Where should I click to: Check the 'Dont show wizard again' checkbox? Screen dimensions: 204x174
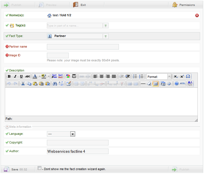(x=40, y=168)
